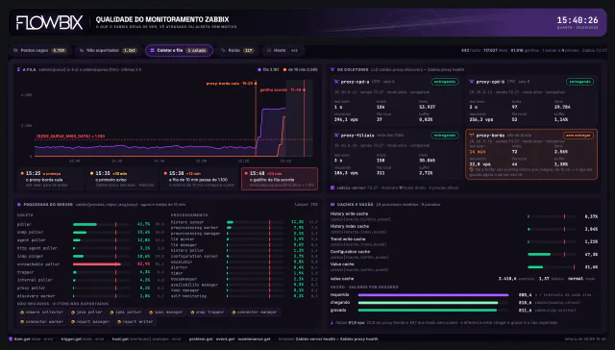Open the Ruído tab

point(237,51)
